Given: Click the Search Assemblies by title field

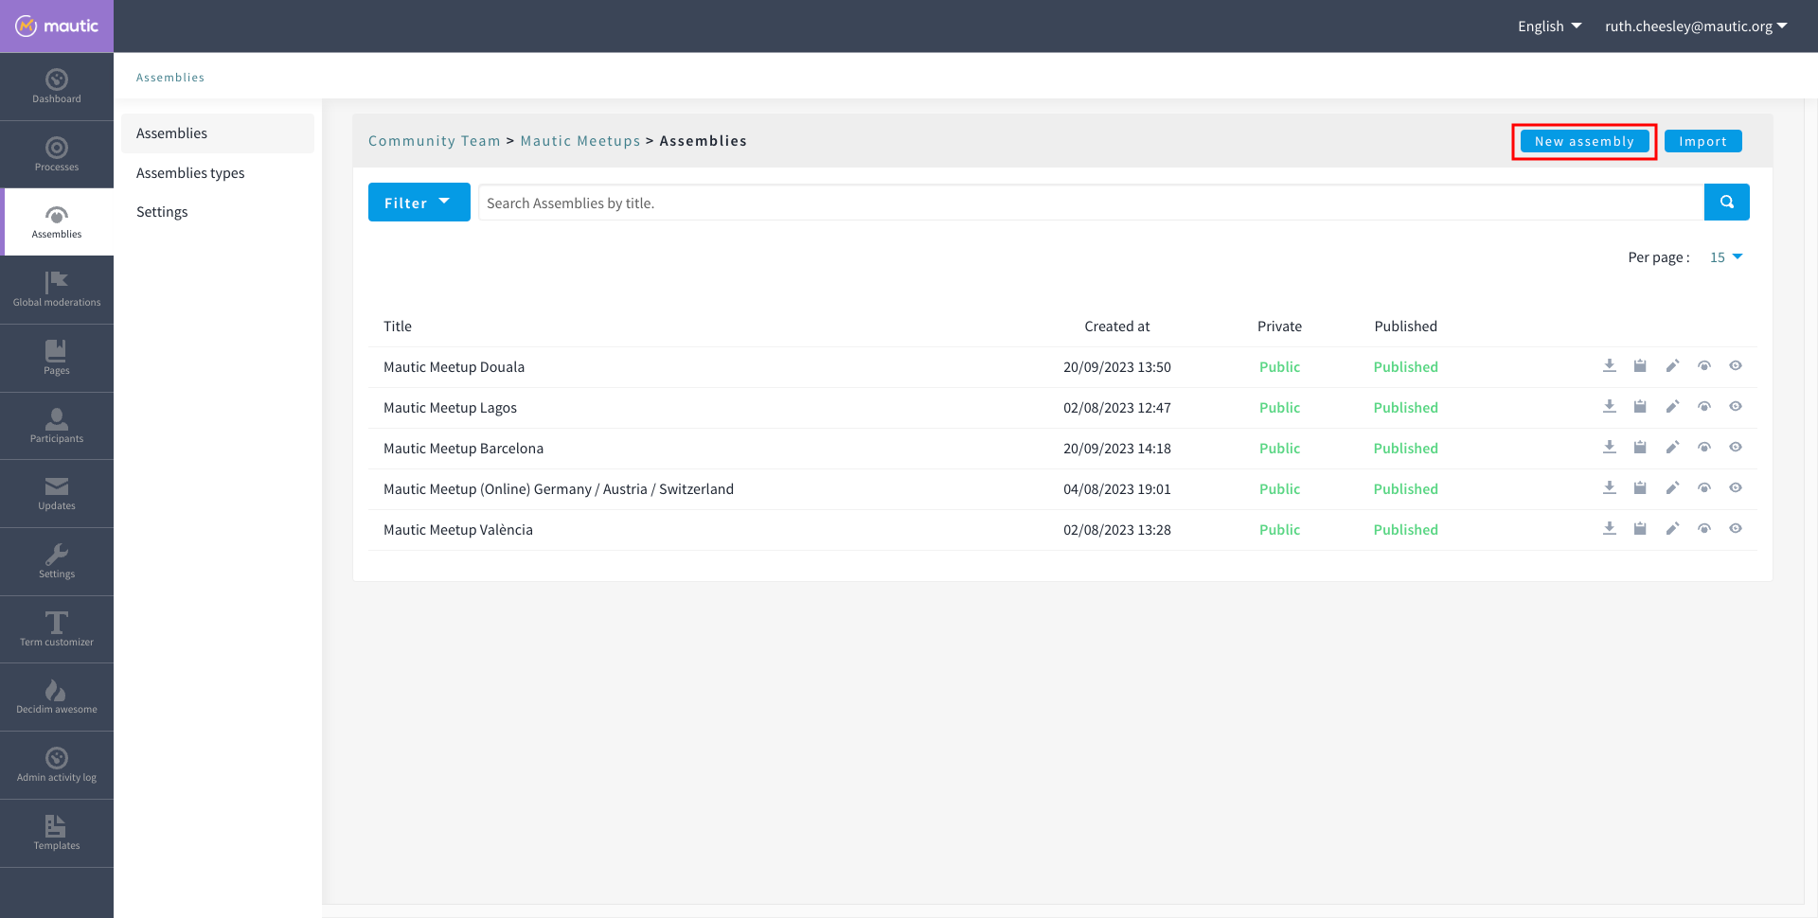Looking at the screenshot, I should point(1089,203).
